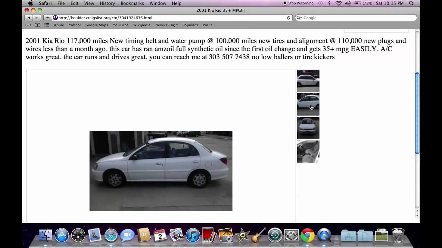Open Finder from the Dock
The height and width of the screenshot is (248, 442).
(45, 236)
